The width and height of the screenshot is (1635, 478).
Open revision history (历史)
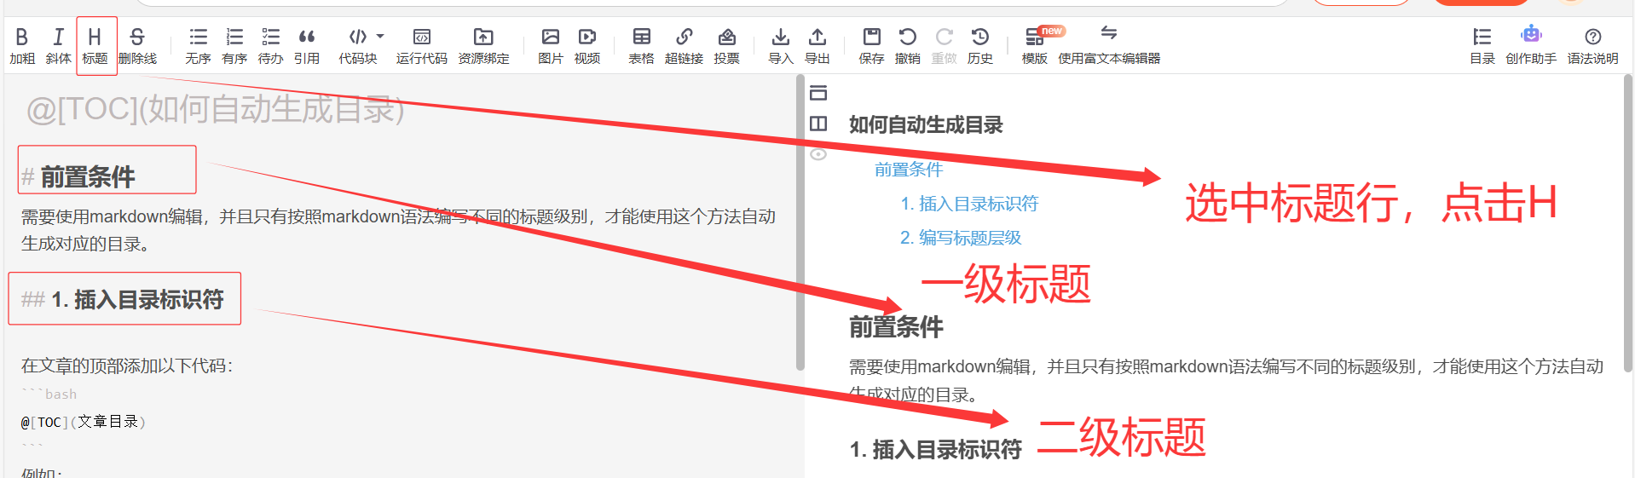click(x=980, y=46)
